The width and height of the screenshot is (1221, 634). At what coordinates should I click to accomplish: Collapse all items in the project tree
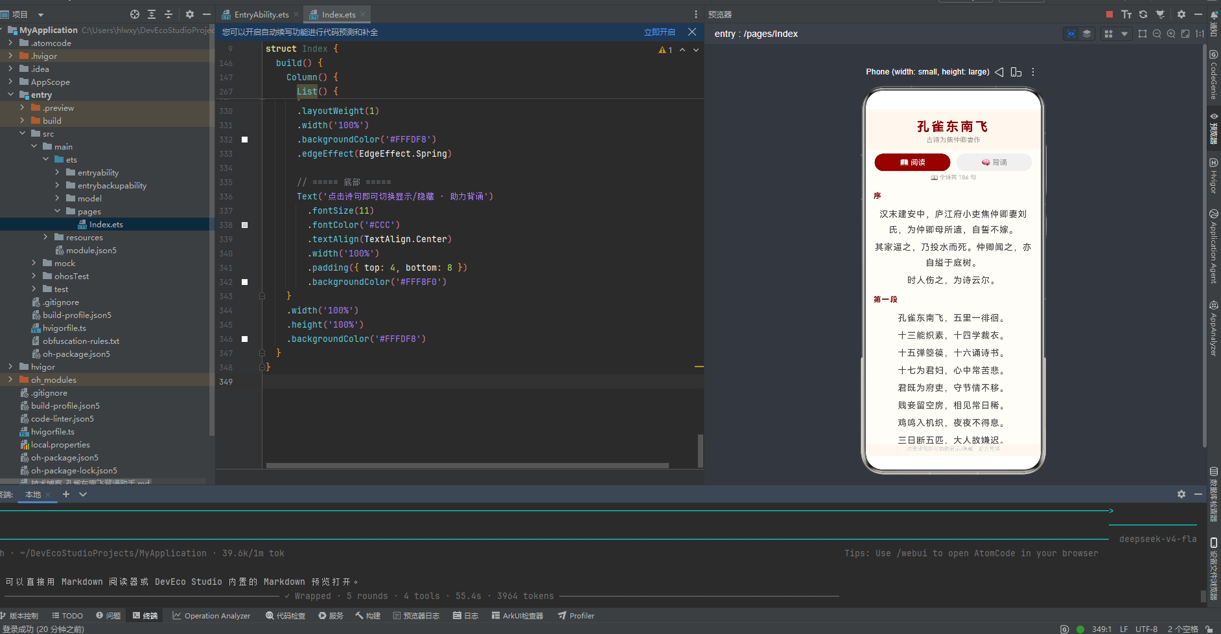point(169,14)
